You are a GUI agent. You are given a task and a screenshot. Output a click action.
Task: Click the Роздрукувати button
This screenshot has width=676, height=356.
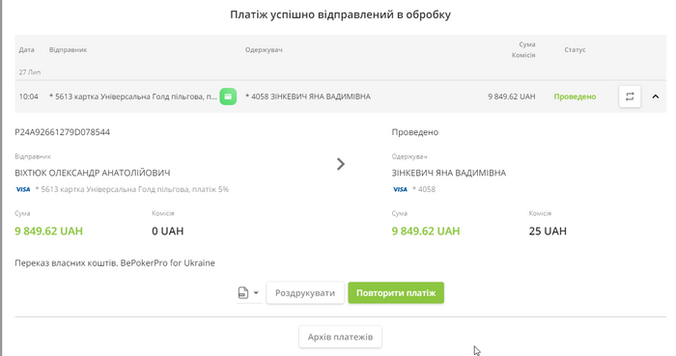pos(305,292)
